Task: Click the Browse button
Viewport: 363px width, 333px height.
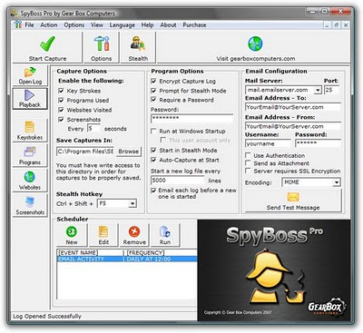Action: [x=128, y=152]
